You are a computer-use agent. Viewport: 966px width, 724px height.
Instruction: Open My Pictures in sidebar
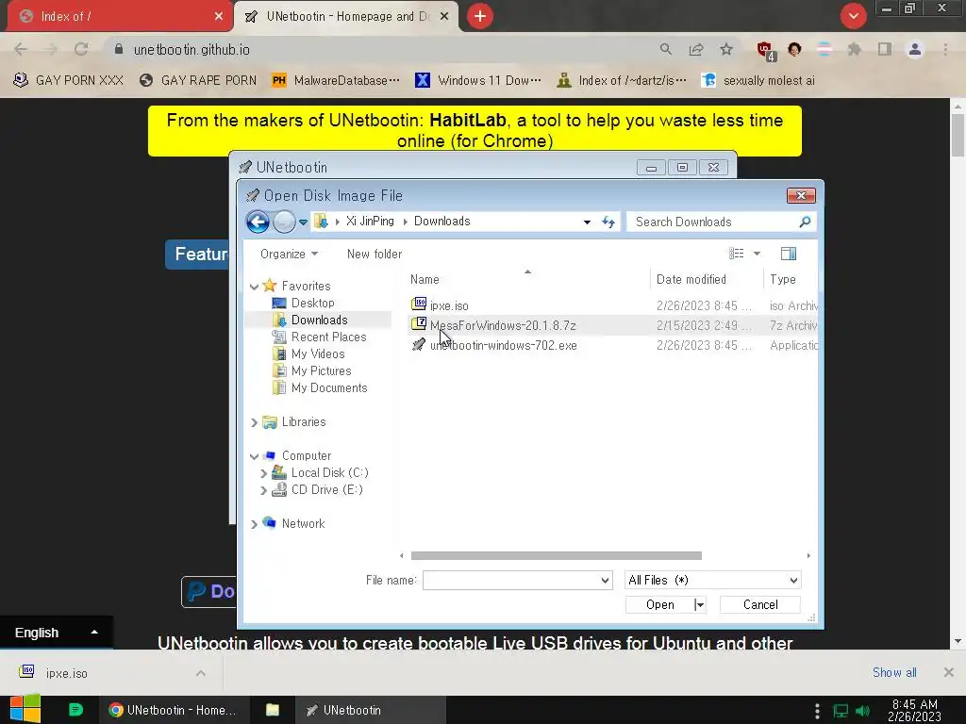tap(321, 370)
